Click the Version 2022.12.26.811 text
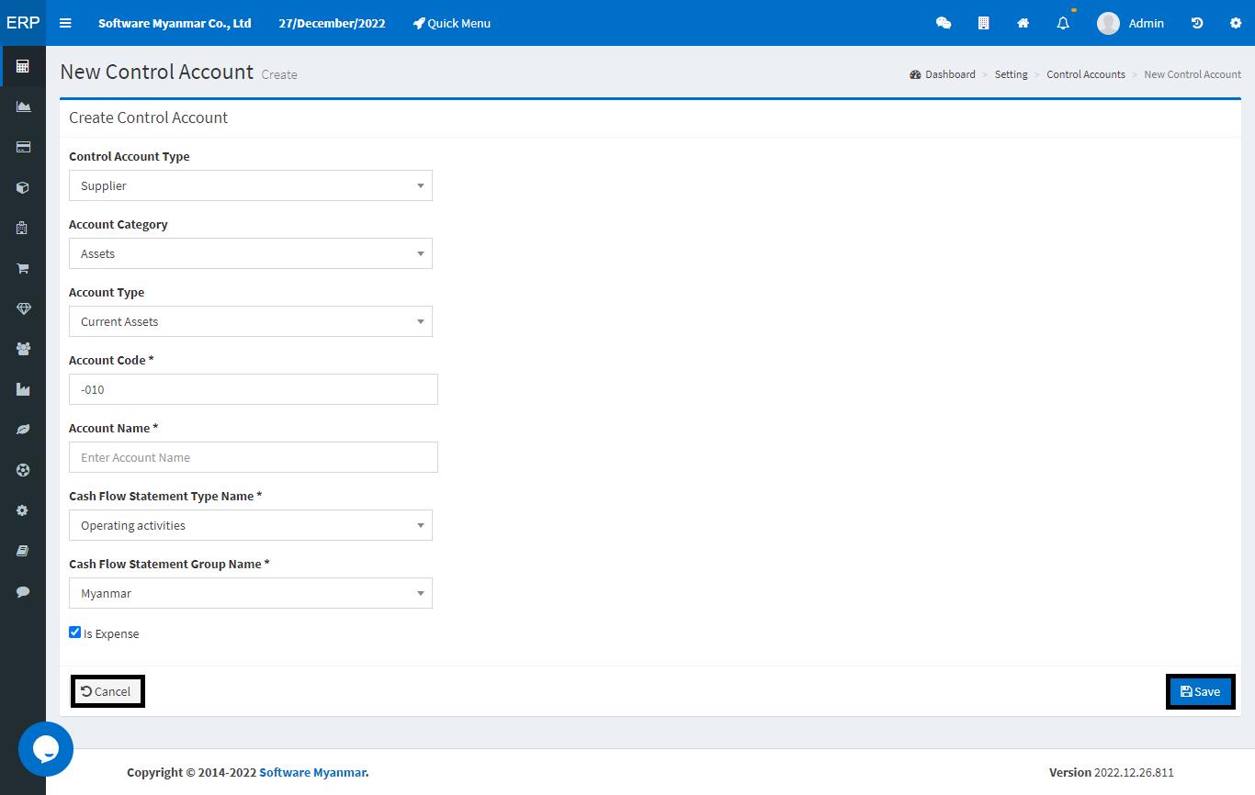The width and height of the screenshot is (1255, 795). (1112, 772)
